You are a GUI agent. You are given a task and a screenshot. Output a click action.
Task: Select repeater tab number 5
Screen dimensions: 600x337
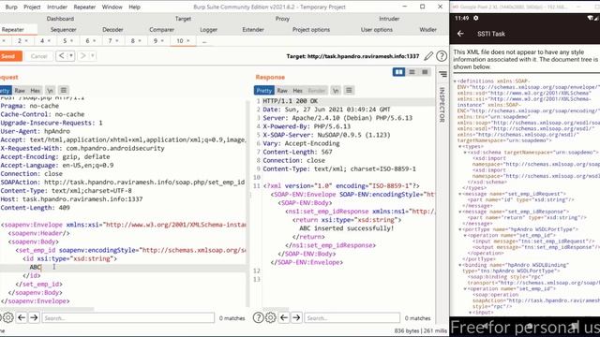(x=65, y=41)
